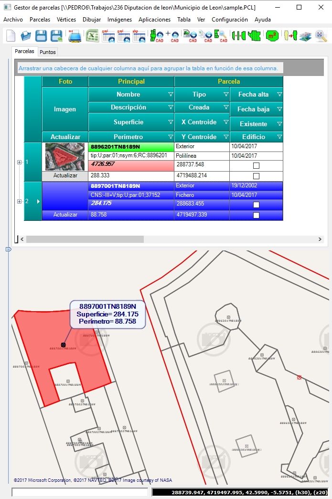Open the Imágenes menu
The image size is (332, 499).
(119, 20)
